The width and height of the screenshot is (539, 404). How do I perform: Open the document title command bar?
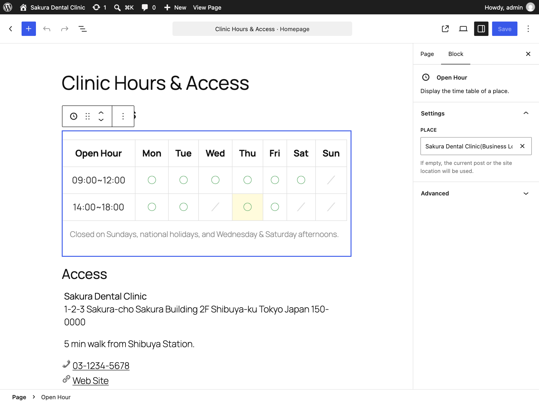click(262, 29)
